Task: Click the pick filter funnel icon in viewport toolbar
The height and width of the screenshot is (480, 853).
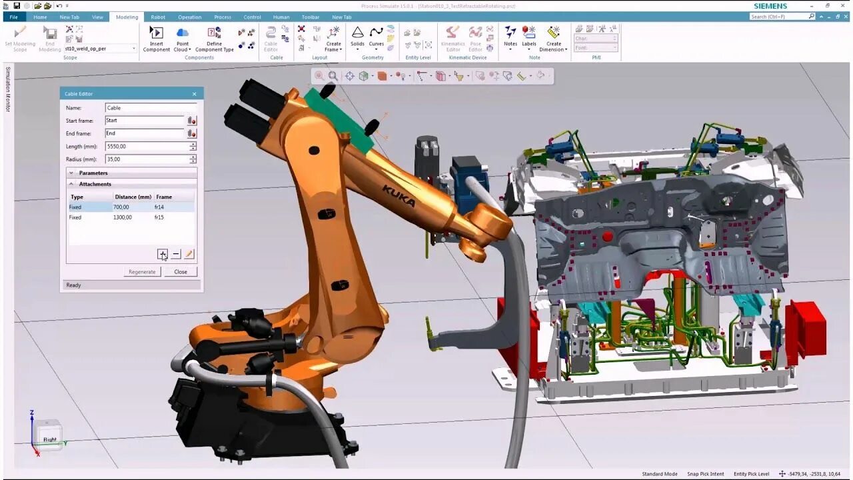Action: (458, 76)
